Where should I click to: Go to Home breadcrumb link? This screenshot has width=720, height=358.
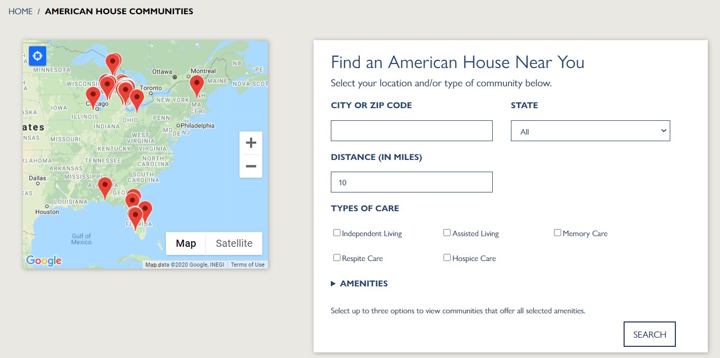pyautogui.click(x=20, y=11)
